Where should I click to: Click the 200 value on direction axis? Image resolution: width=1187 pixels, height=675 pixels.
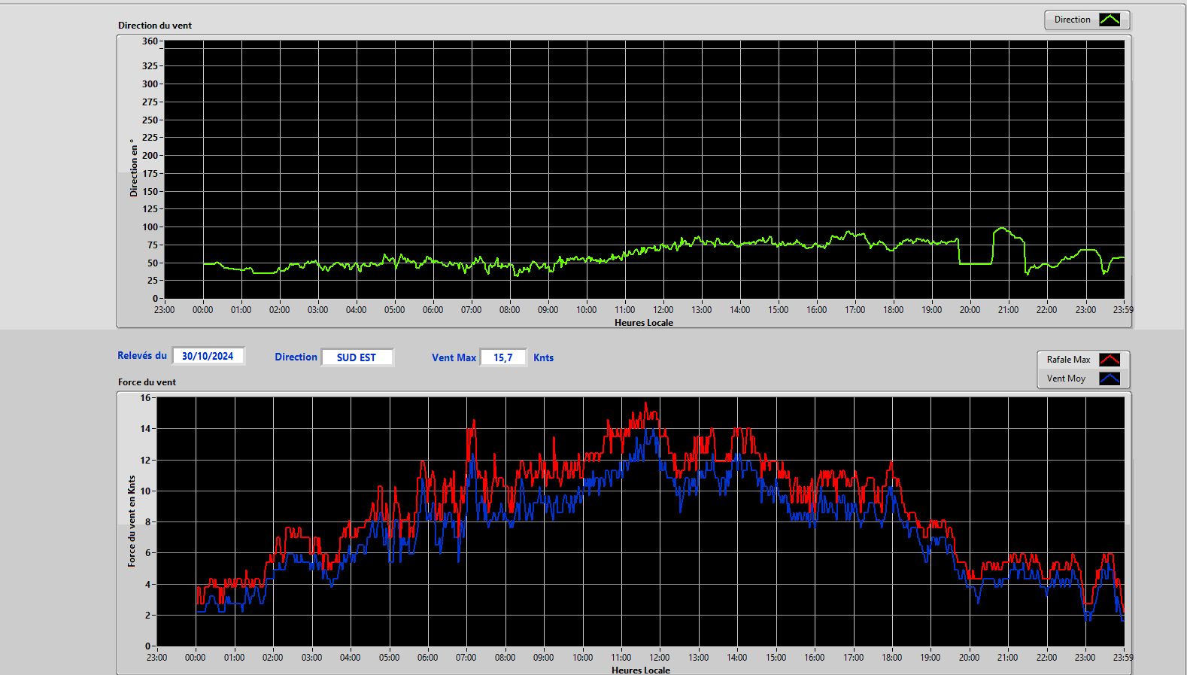[x=150, y=156]
